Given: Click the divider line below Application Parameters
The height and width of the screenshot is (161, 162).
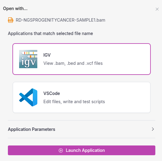Looking at the screenshot, I should coord(82,138).
